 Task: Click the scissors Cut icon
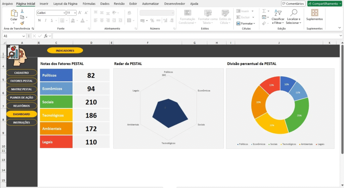(x=22, y=11)
